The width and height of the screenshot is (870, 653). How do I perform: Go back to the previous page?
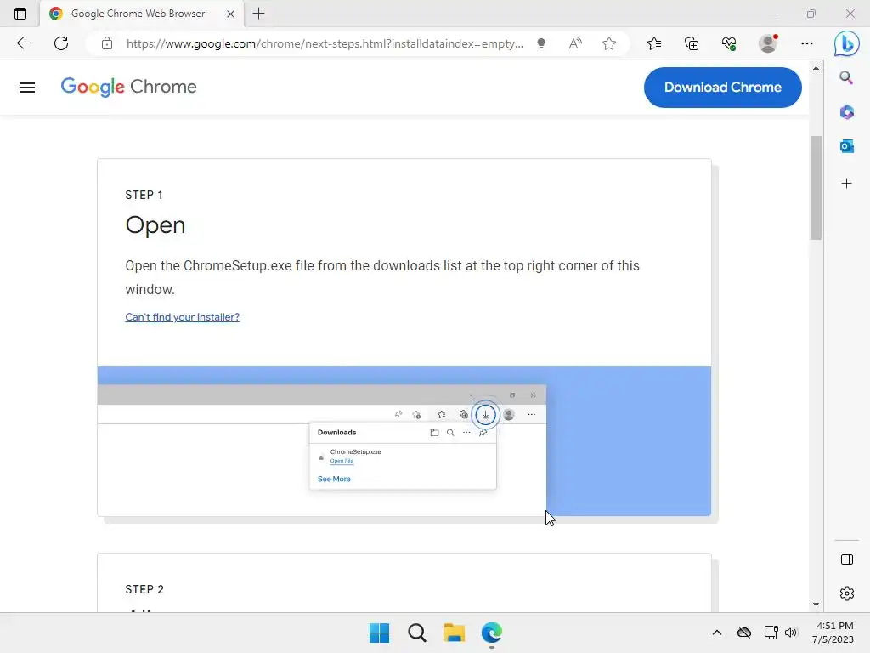[x=23, y=43]
